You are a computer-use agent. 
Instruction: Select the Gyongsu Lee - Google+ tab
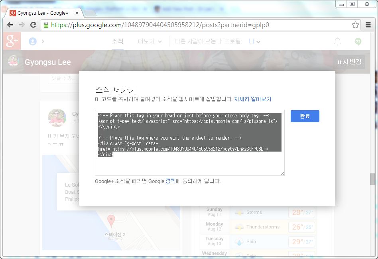(x=43, y=13)
